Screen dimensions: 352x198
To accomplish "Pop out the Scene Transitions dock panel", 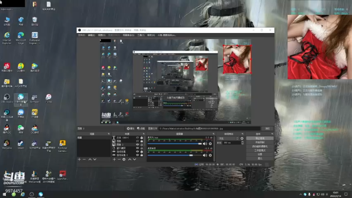I will [x=242, y=134].
